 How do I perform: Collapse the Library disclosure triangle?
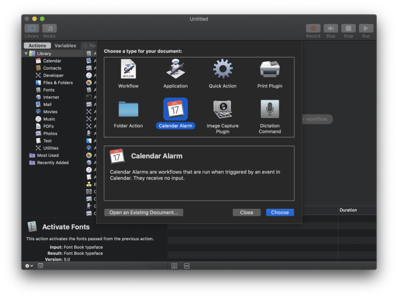pyautogui.click(x=26, y=54)
